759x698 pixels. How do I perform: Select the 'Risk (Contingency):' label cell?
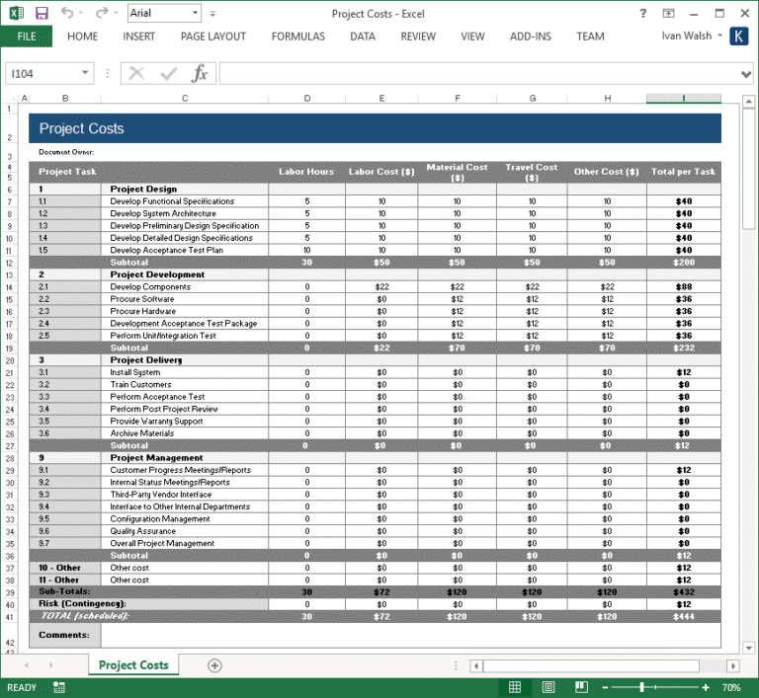pyautogui.click(x=148, y=603)
